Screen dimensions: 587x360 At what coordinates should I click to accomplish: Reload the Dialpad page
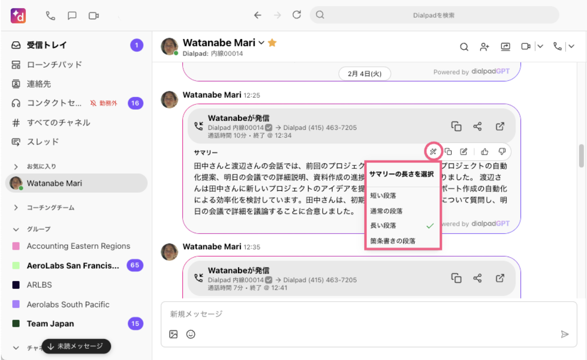click(297, 15)
